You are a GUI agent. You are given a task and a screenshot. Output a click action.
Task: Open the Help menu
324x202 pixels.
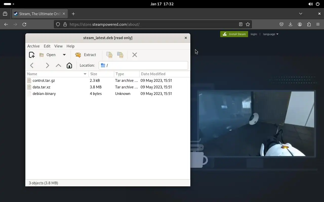[70, 46]
